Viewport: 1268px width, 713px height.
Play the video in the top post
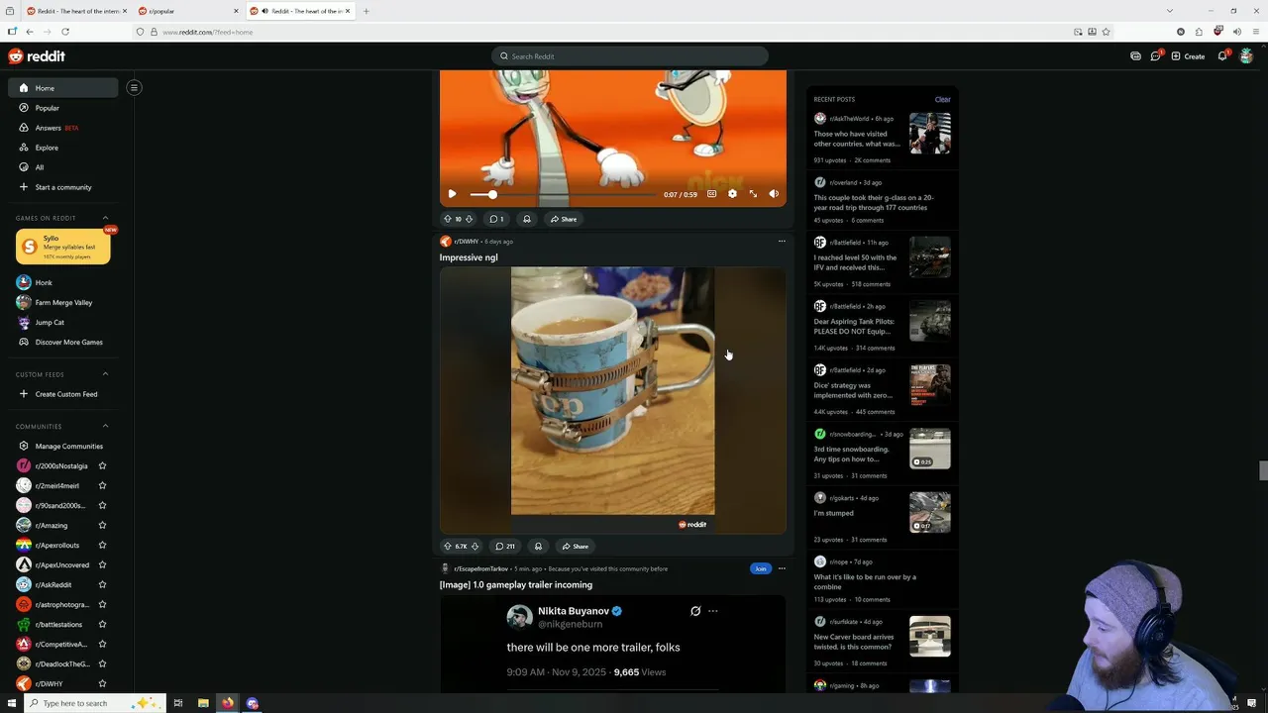pyautogui.click(x=452, y=194)
